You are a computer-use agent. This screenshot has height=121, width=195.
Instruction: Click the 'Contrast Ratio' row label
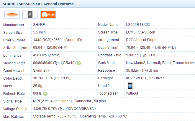coord(109,55)
